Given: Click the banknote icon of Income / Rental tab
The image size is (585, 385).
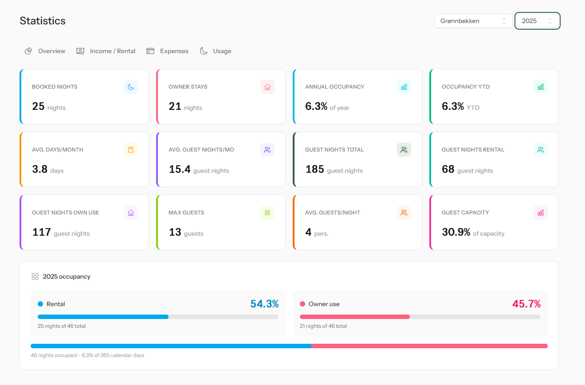Looking at the screenshot, I should (x=80, y=51).
